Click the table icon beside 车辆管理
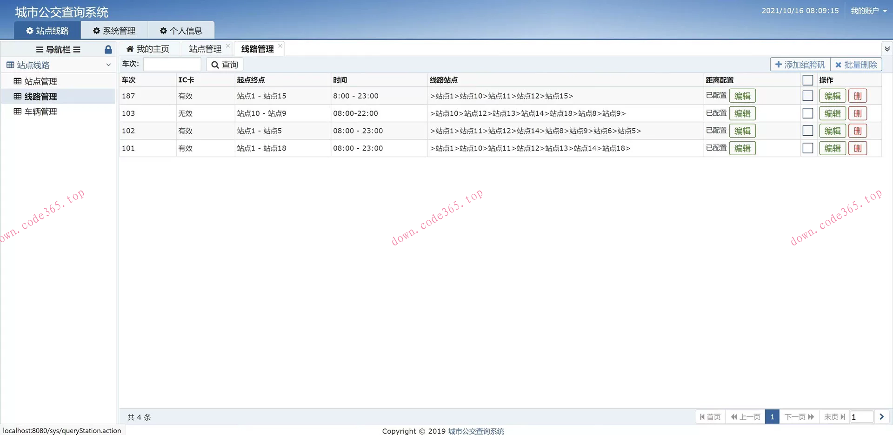The height and width of the screenshot is (435, 893). (18, 112)
